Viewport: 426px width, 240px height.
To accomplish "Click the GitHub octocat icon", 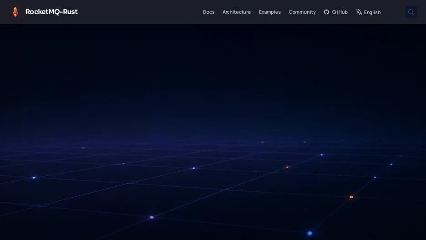I will click(326, 12).
